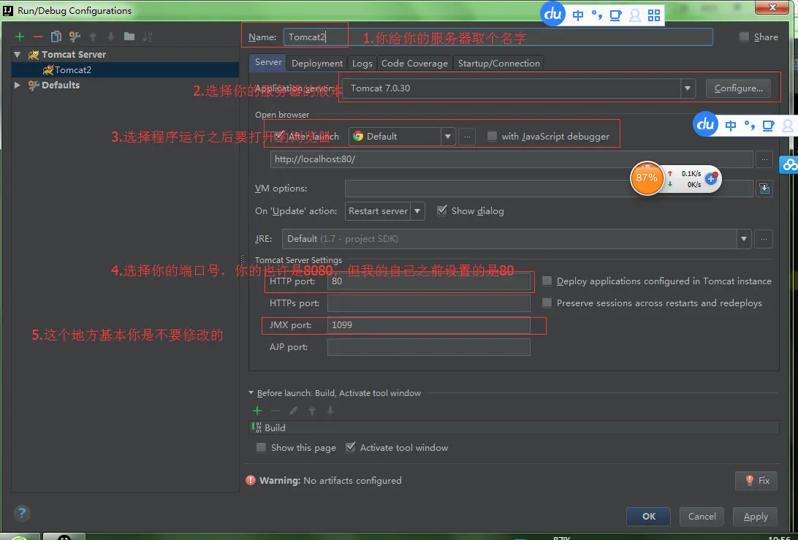This screenshot has width=798, height=540.
Task: Collapse the Tomcat Server tree node
Action: click(x=18, y=55)
